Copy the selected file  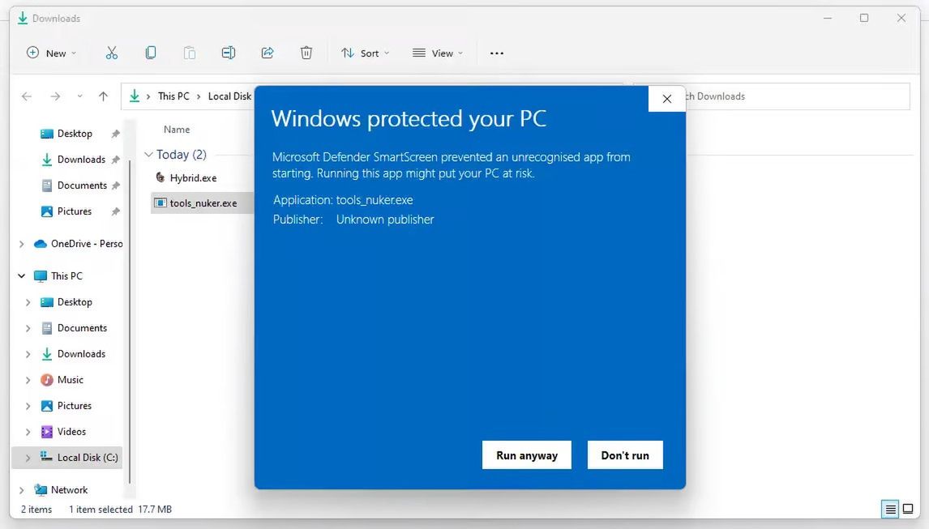click(151, 53)
